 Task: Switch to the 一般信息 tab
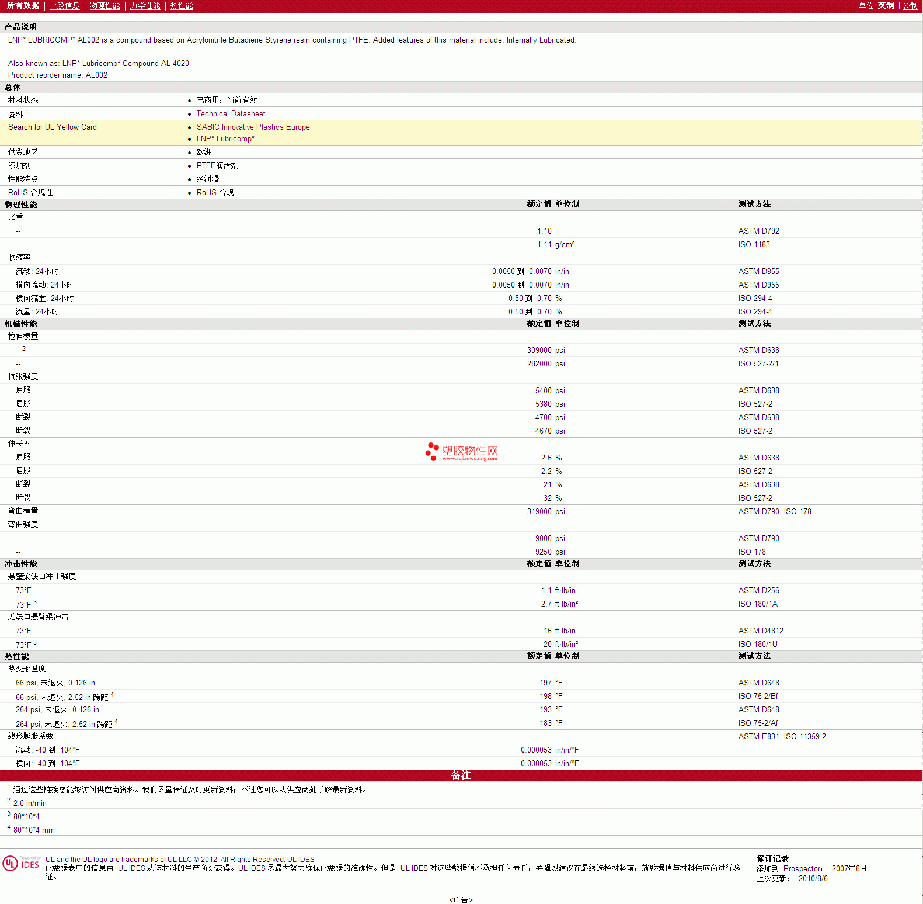pos(64,6)
